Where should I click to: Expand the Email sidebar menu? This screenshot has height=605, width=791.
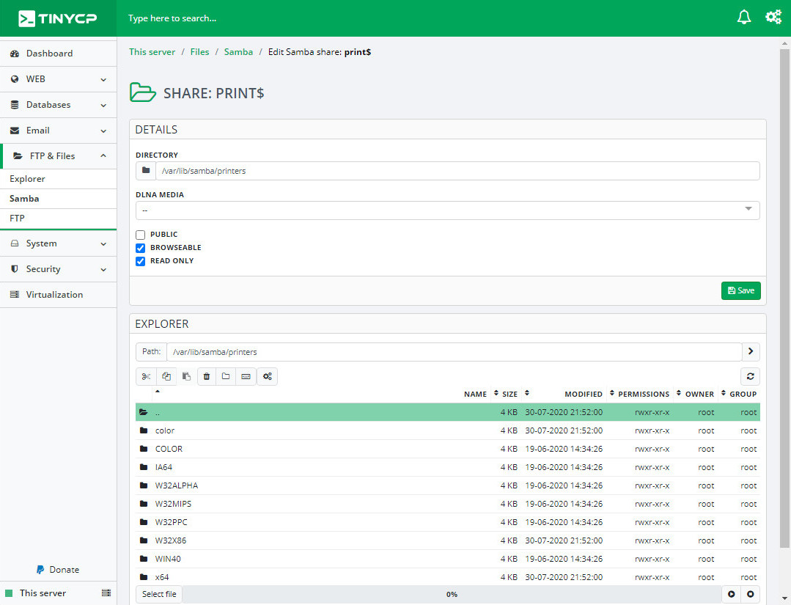59,131
